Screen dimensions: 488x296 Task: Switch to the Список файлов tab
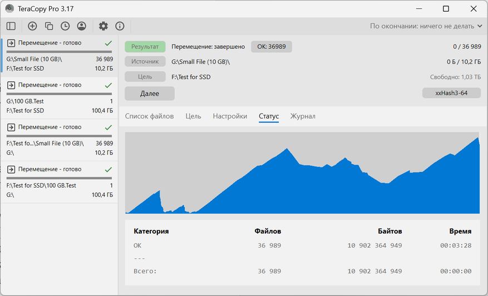[149, 116]
